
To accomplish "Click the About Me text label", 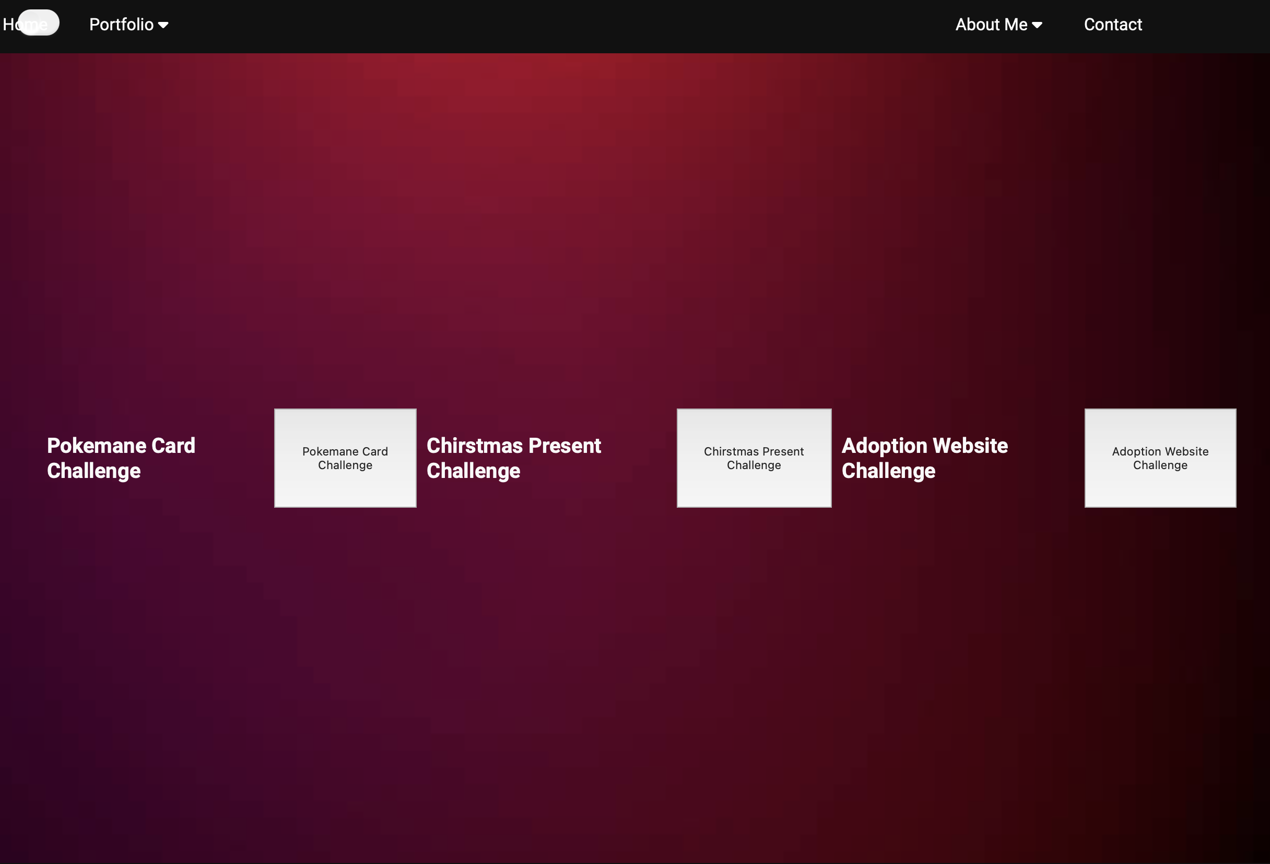I will pyautogui.click(x=991, y=25).
